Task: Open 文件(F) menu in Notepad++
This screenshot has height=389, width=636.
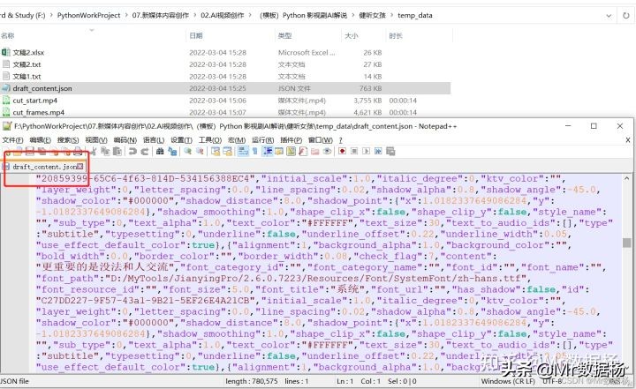Action: (12, 139)
